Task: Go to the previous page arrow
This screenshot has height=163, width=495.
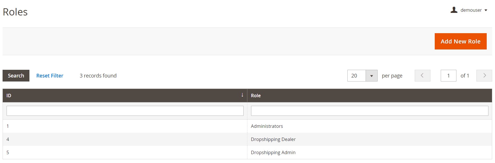Action: point(422,76)
